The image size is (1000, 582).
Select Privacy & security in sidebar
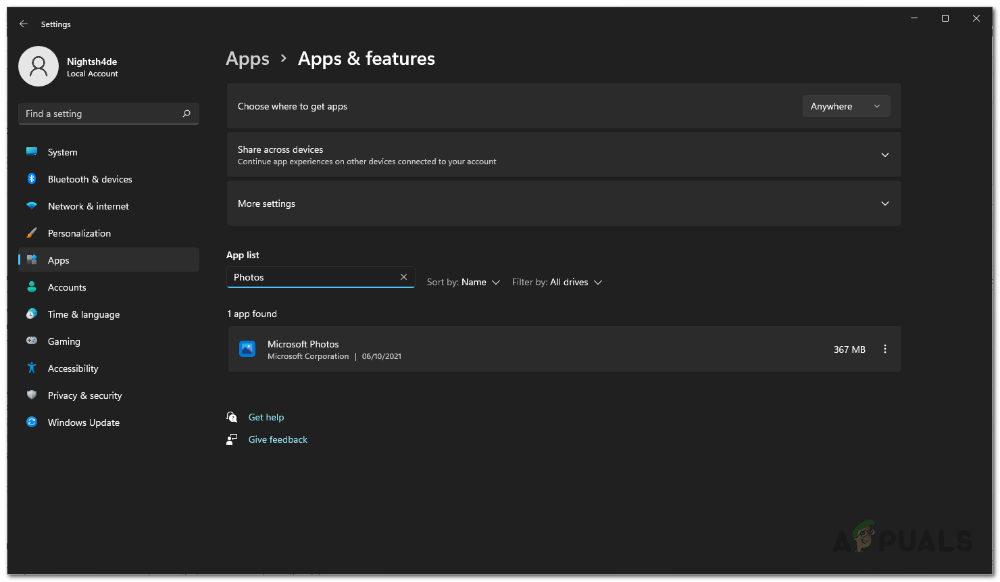(x=84, y=395)
